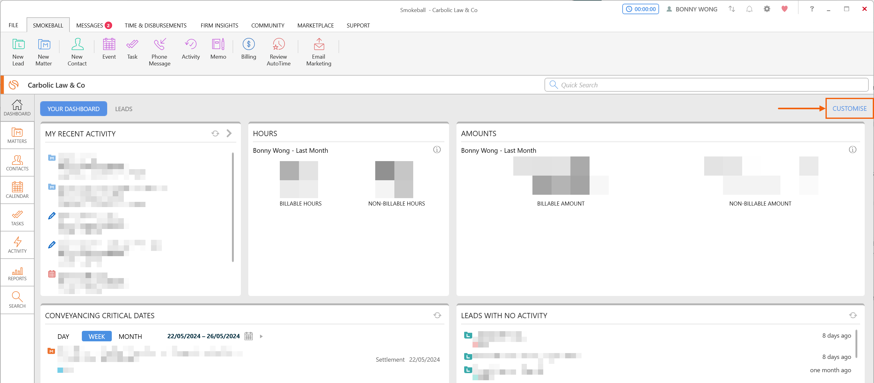Select critical date row with Settlement 22/05/2024
Image resolution: width=874 pixels, height=383 pixels.
[x=244, y=359]
